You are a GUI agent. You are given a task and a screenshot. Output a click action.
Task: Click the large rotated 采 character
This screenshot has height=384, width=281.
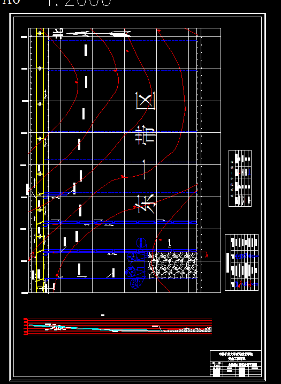(x=146, y=204)
